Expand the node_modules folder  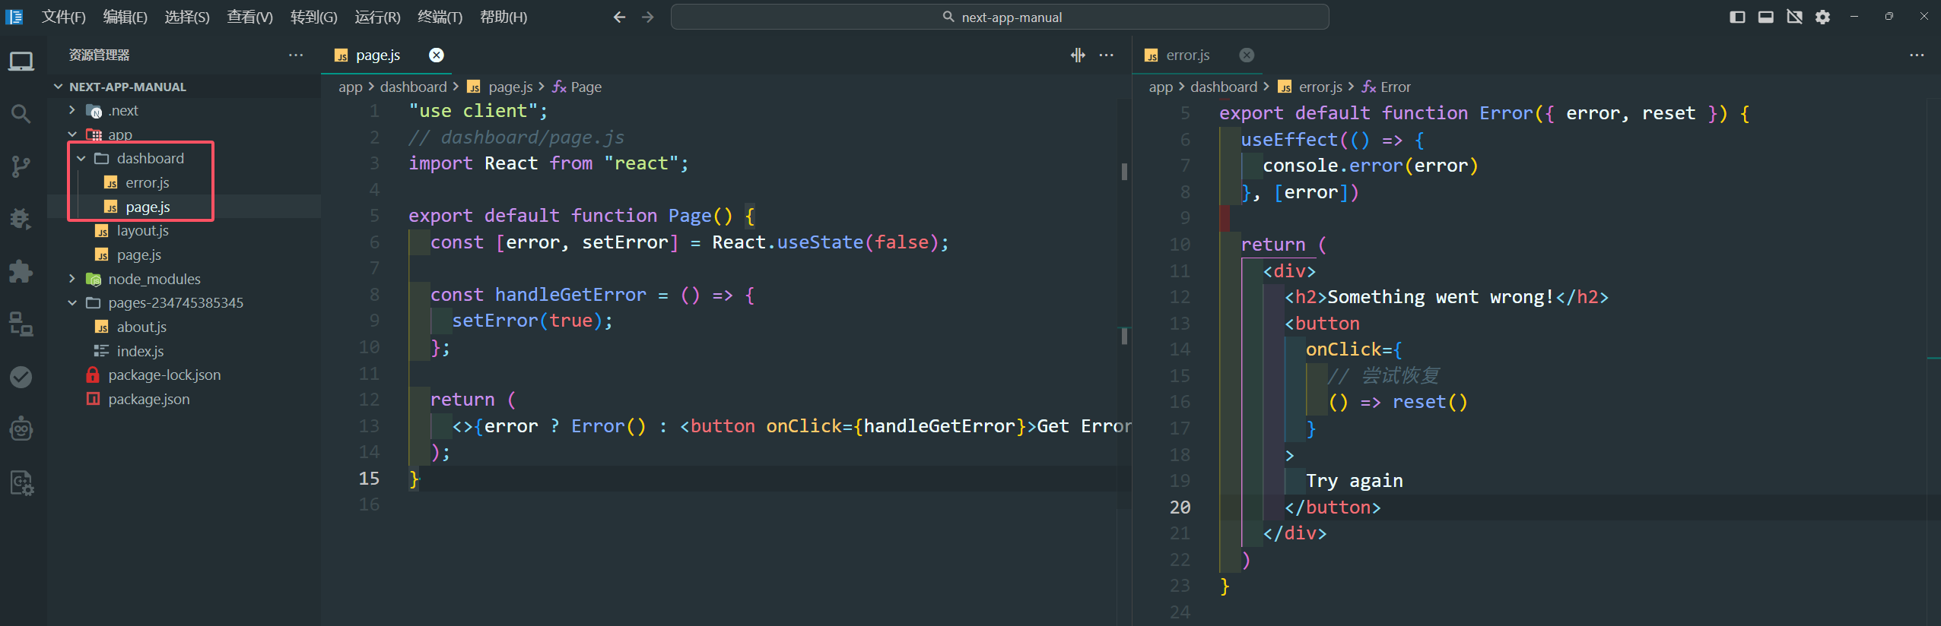72,279
